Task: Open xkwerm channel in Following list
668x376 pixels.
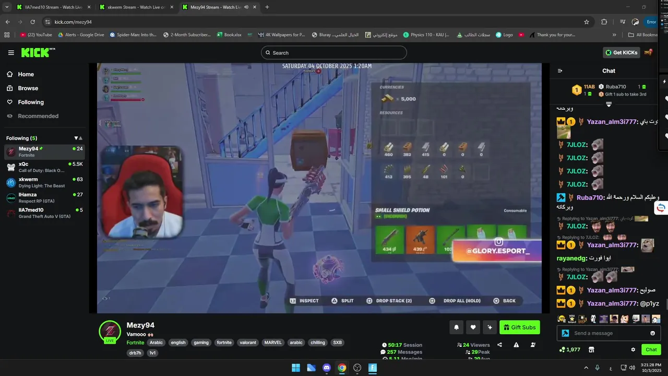Action: pyautogui.click(x=44, y=182)
